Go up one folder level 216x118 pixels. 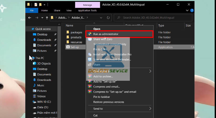pos(47,18)
